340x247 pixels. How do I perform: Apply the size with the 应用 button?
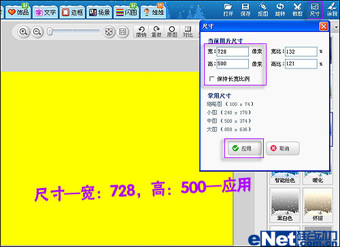pos(244,149)
